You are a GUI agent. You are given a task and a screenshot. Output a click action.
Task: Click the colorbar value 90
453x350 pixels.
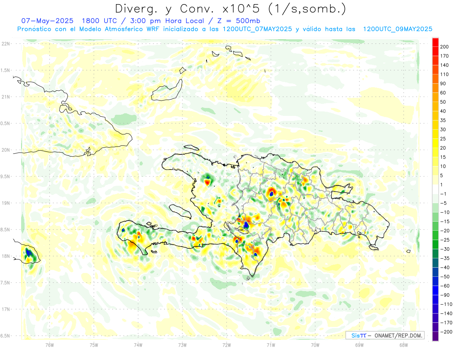pyautogui.click(x=443, y=83)
